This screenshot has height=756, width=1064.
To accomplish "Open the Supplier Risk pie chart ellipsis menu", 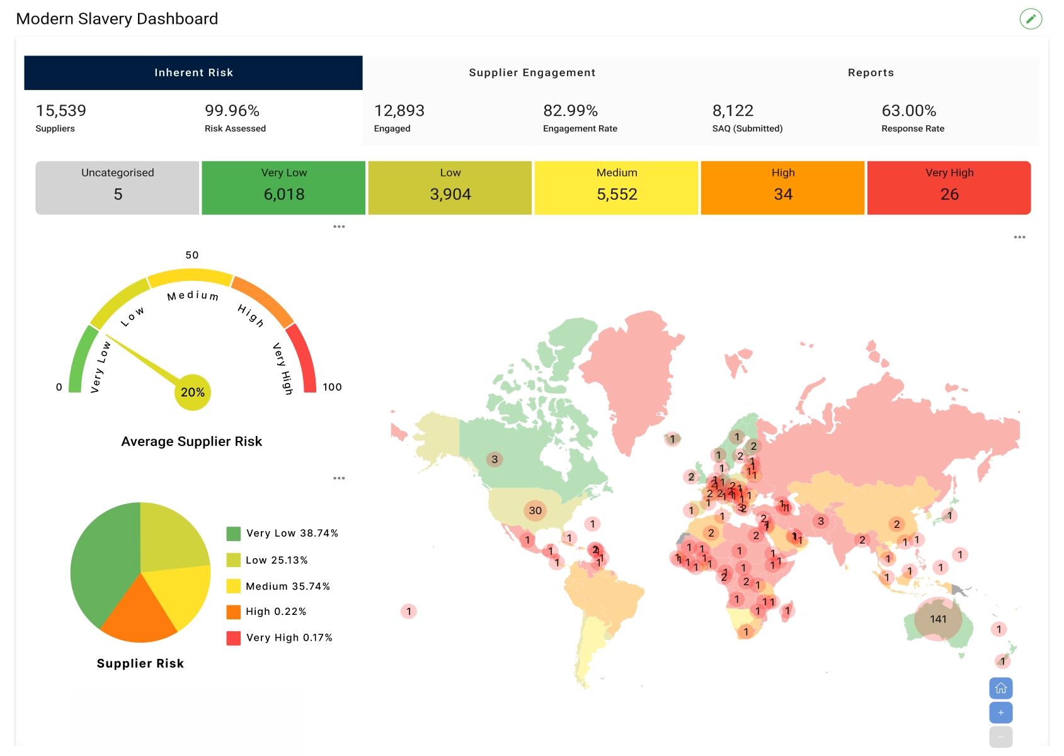I will coord(340,478).
